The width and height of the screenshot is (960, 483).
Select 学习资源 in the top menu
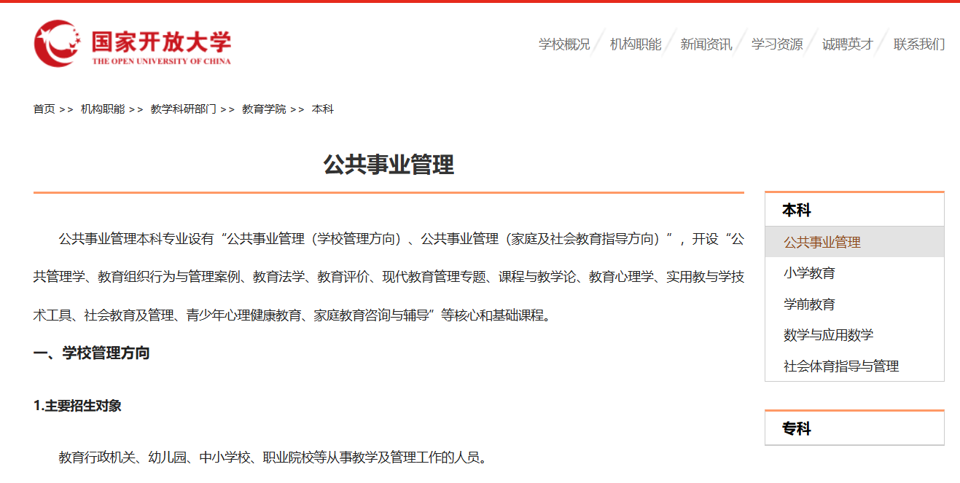click(x=776, y=44)
